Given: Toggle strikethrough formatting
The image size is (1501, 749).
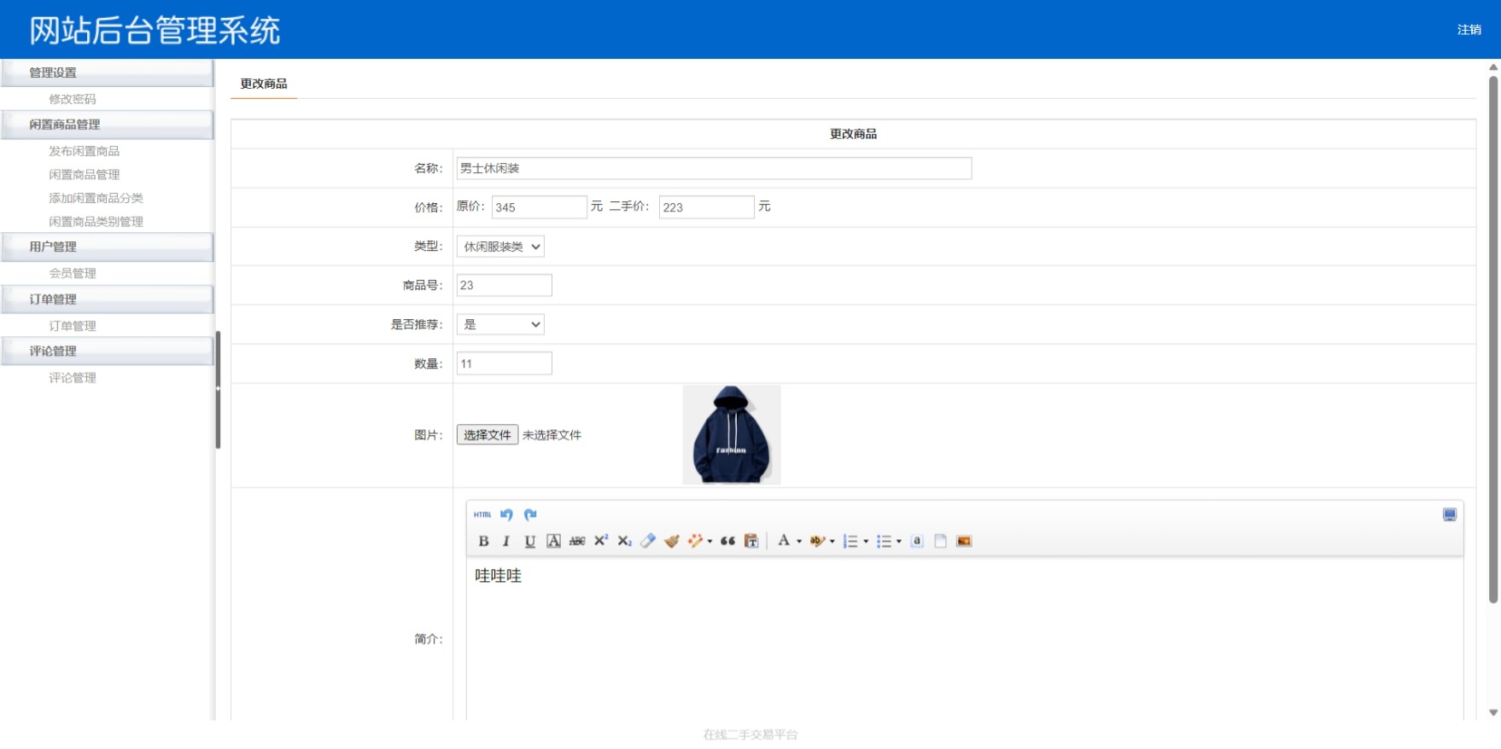Looking at the screenshot, I should pyautogui.click(x=577, y=541).
